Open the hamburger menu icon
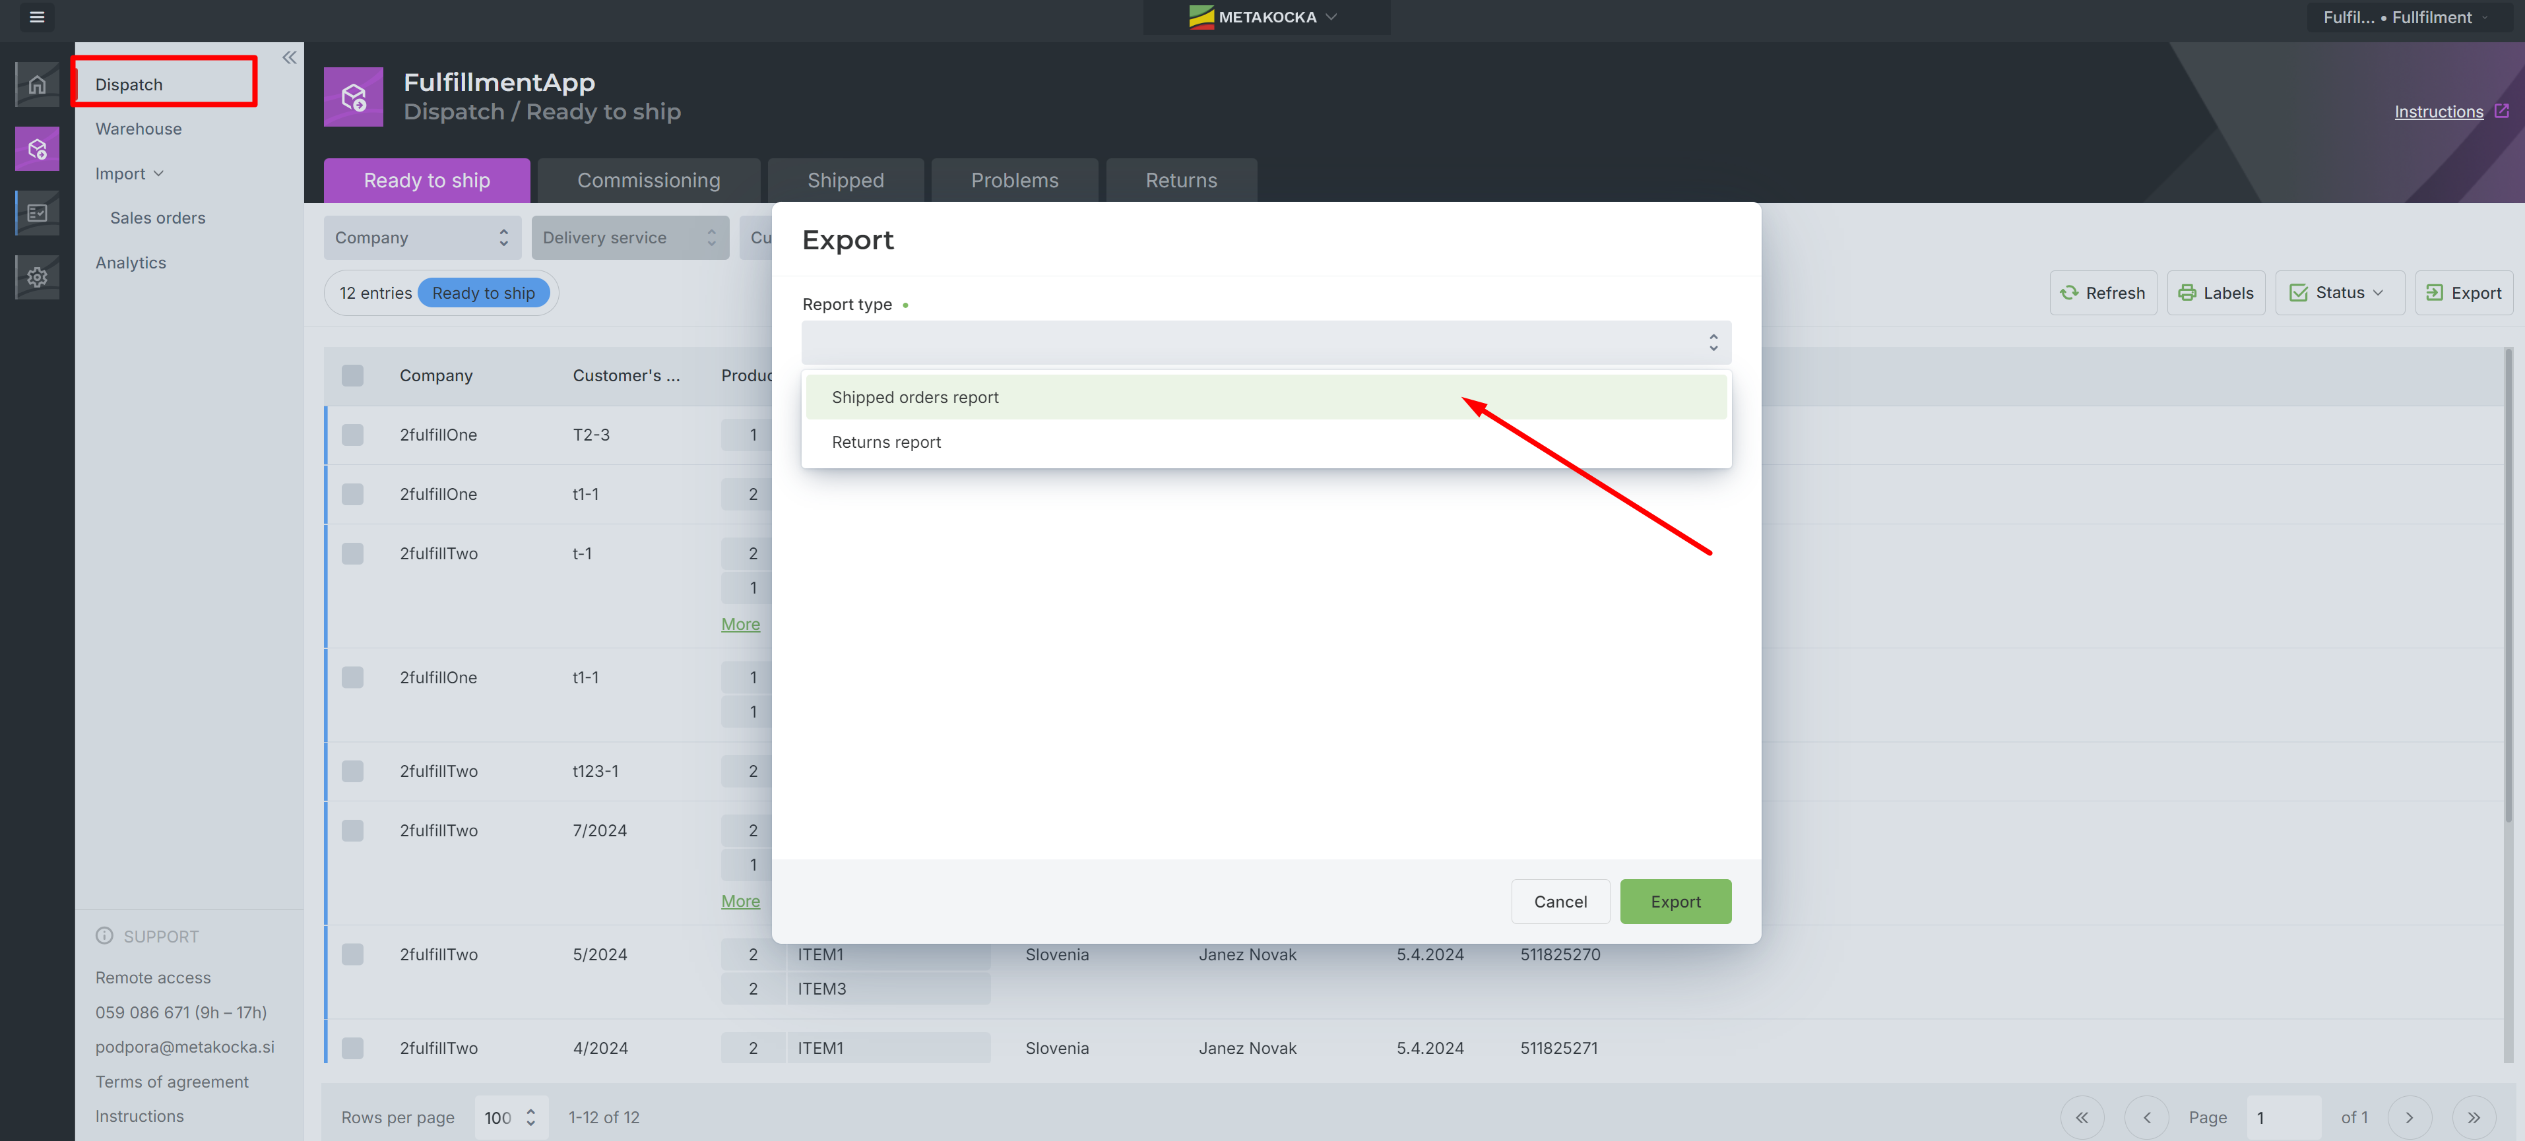Image resolution: width=2525 pixels, height=1141 pixels. click(x=37, y=16)
